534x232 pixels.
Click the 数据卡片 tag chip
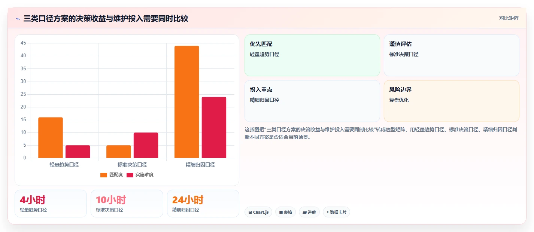click(x=336, y=212)
